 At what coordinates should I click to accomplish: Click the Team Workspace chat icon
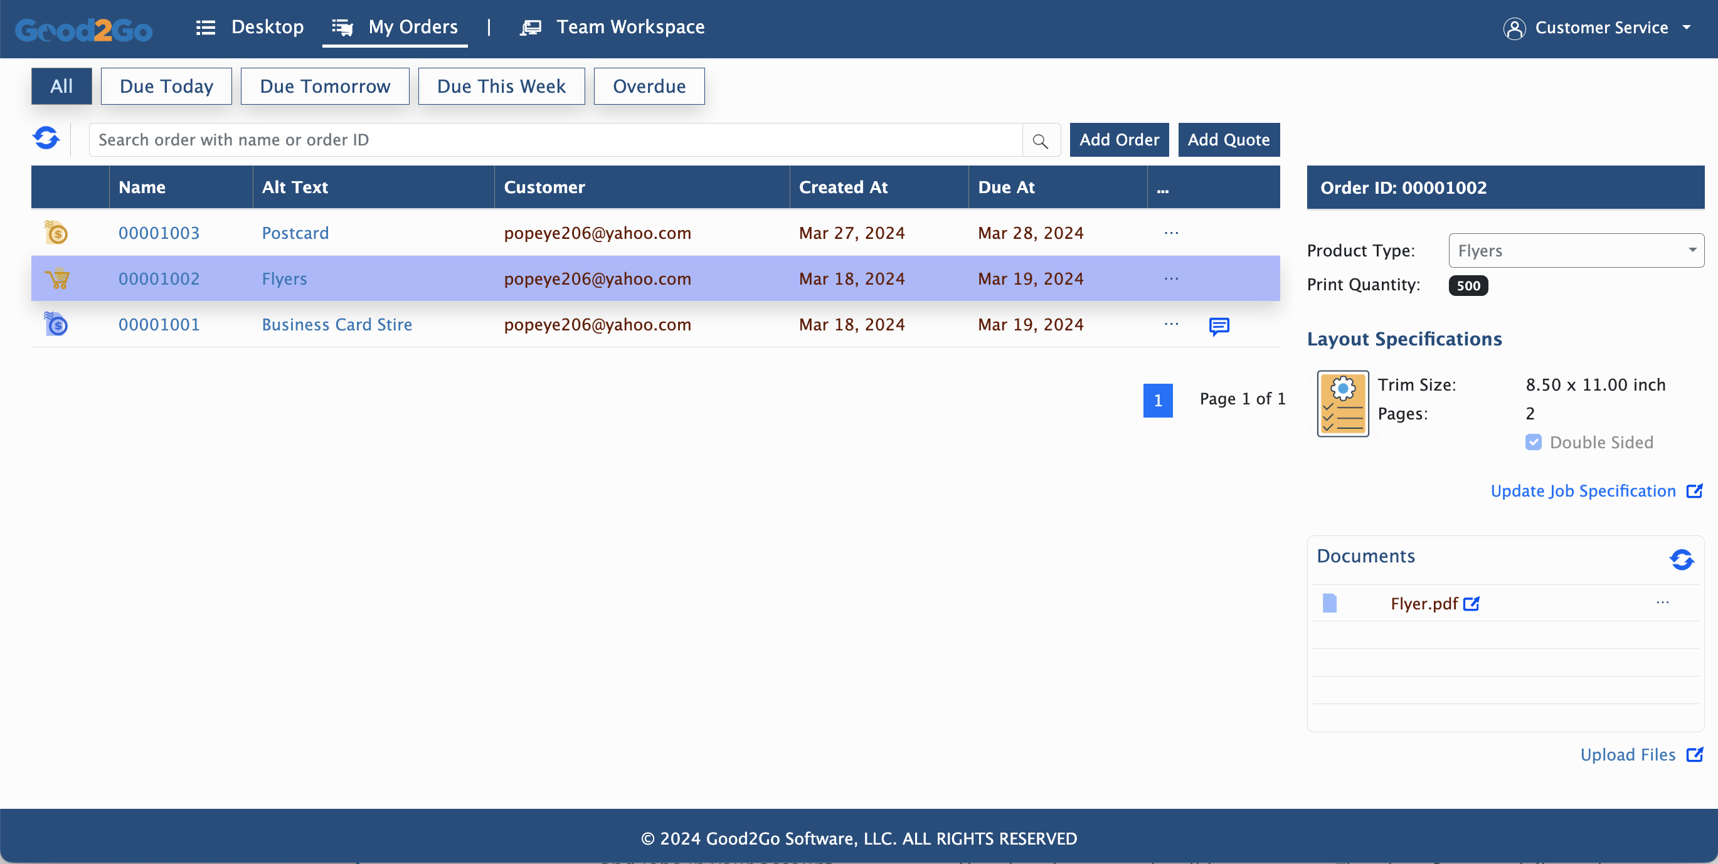click(531, 28)
